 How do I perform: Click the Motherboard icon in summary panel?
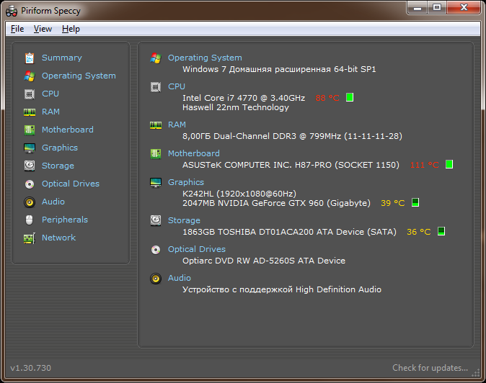(156, 154)
